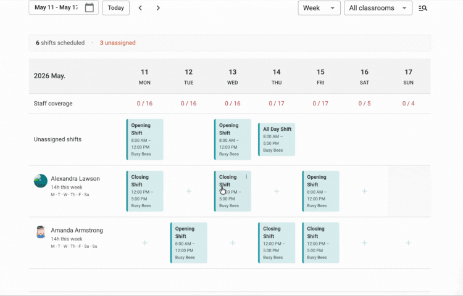Click Alexandra's M · T · W · Th · F · Sa availability
This screenshot has width=463, height=296.
[70, 195]
